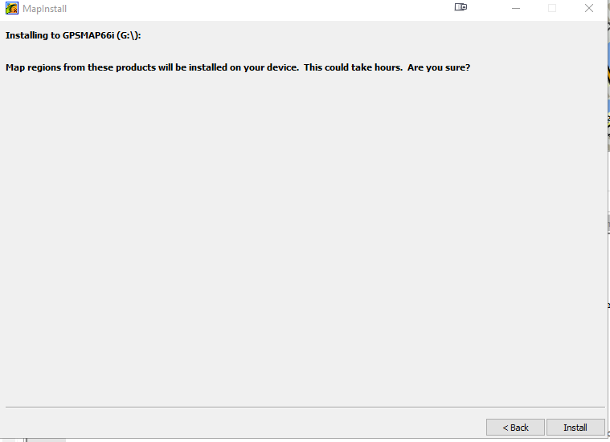Close the MapInstall window
Image resolution: width=610 pixels, height=442 pixels.
click(589, 8)
